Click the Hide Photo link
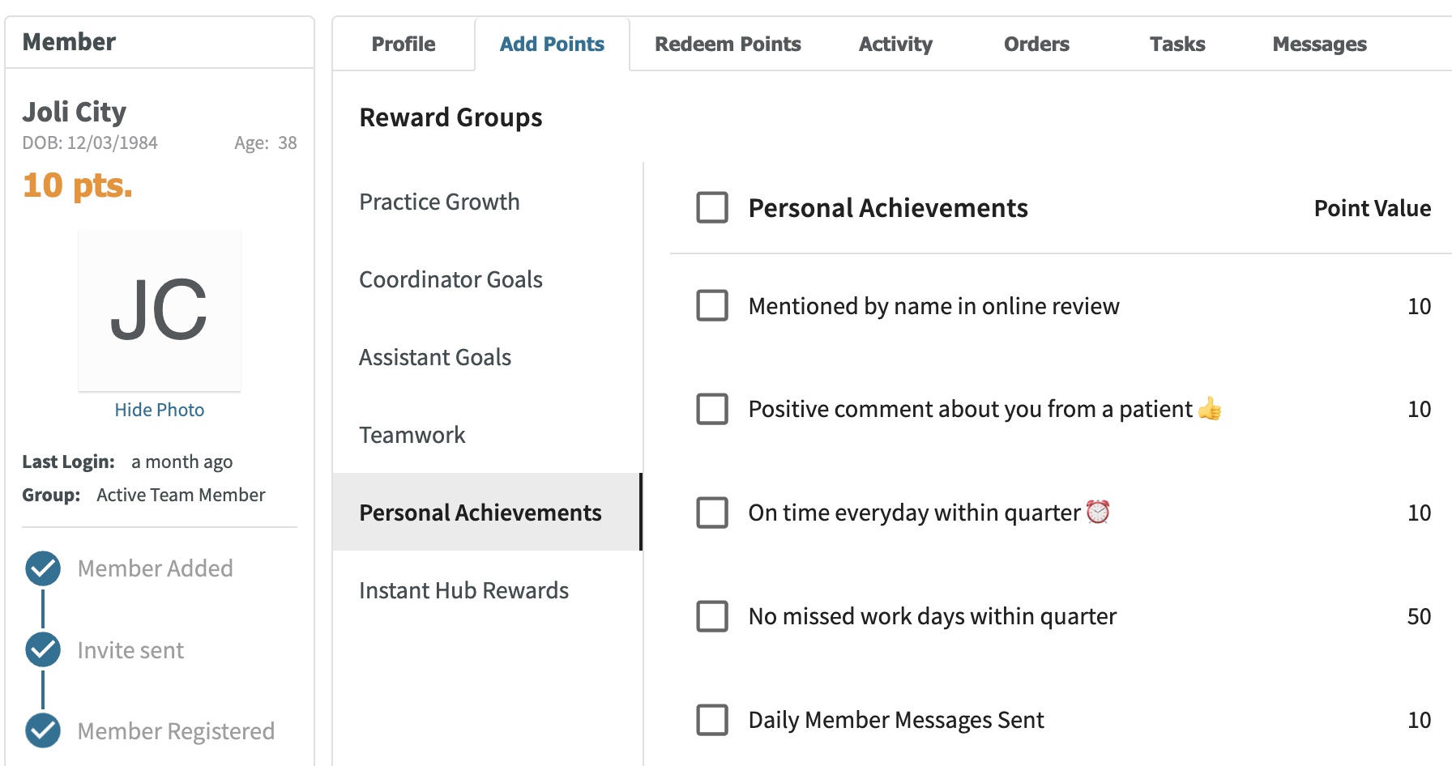 point(160,410)
